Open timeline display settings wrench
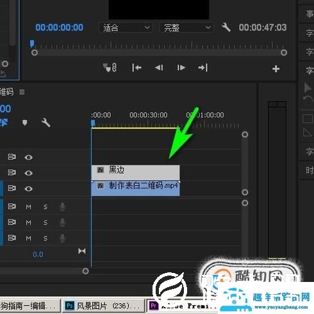 click(x=46, y=122)
